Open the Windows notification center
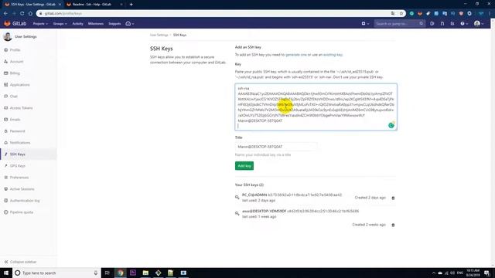 pos(486,273)
